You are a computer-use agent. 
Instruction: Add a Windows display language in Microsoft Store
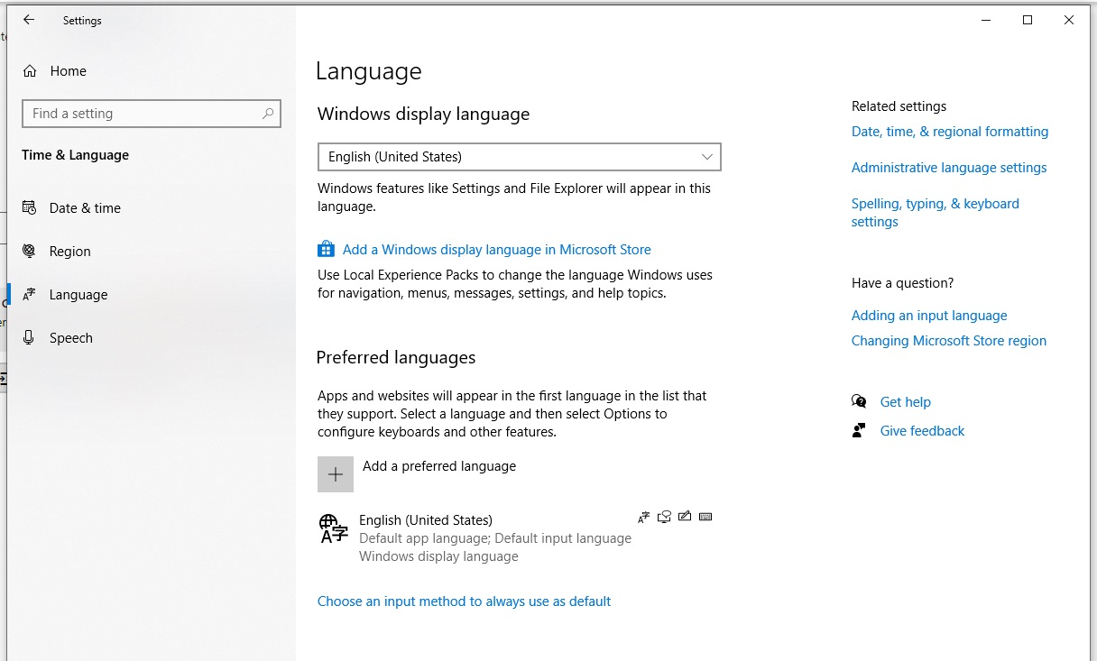click(x=496, y=250)
